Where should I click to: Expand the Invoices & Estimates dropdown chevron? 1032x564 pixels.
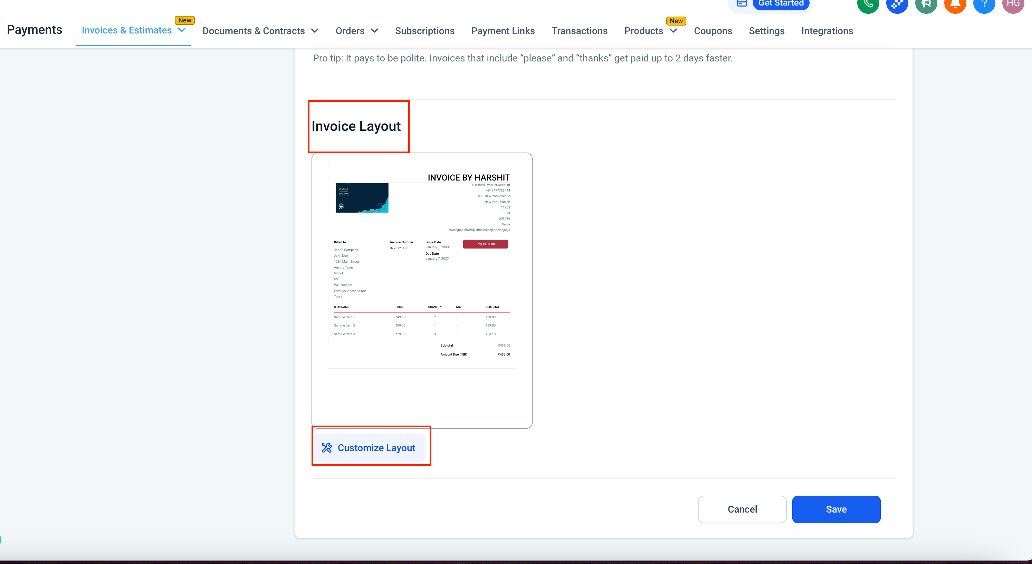click(182, 30)
